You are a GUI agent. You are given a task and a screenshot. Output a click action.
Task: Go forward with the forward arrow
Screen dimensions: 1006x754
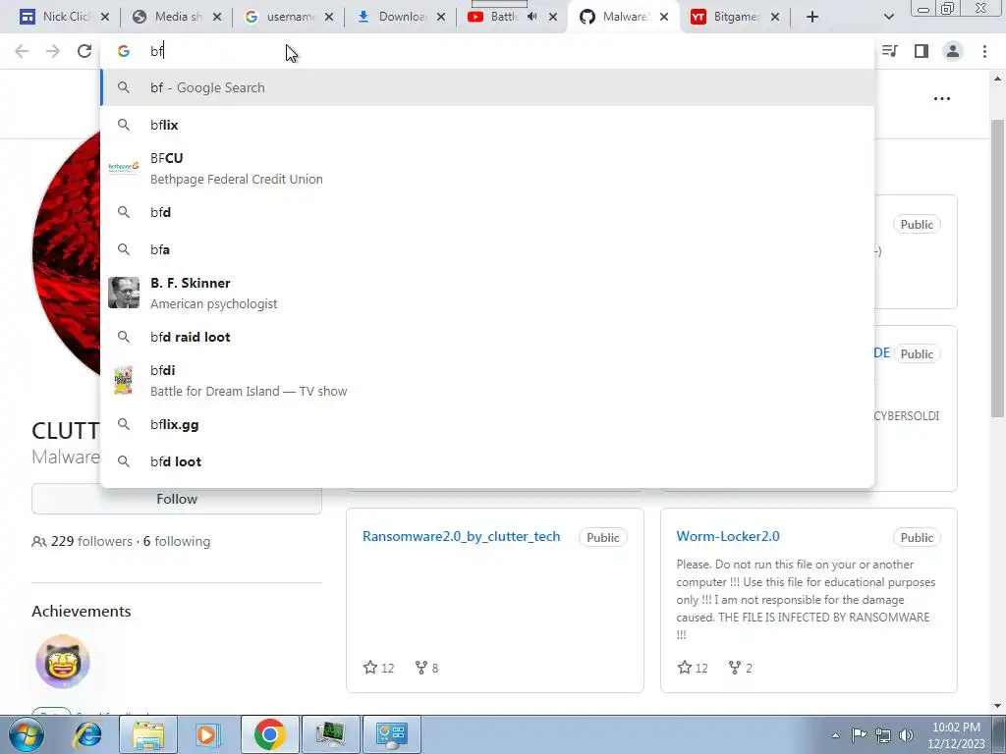[x=53, y=51]
